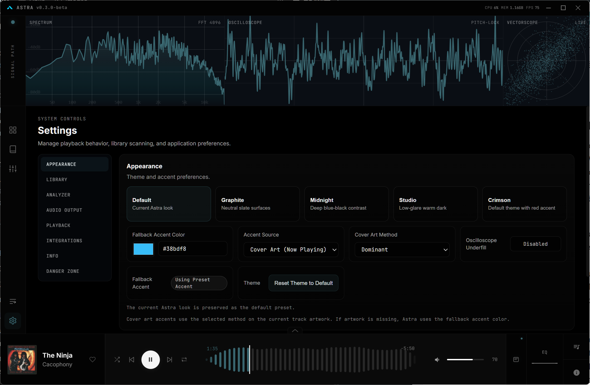
Task: Open the dashboard grid icon in sidebar
Action: click(x=13, y=130)
